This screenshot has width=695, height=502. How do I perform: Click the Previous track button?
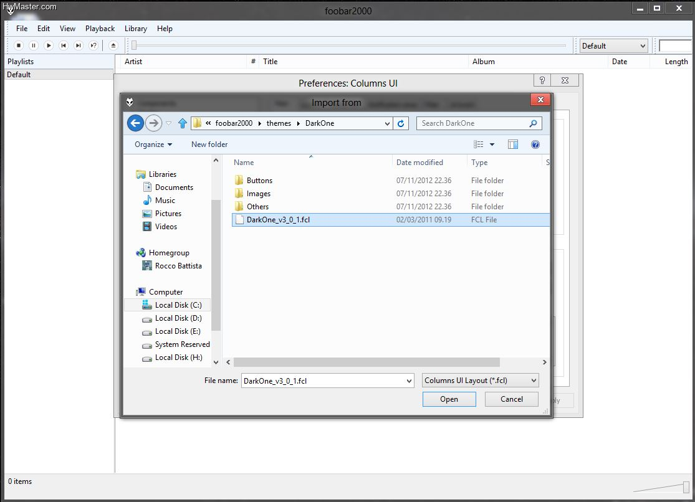tap(64, 45)
